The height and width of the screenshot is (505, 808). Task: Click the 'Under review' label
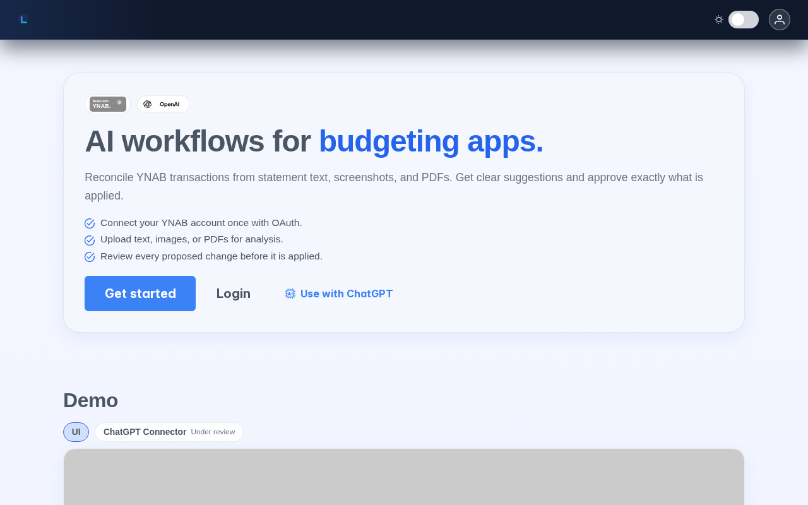213,432
